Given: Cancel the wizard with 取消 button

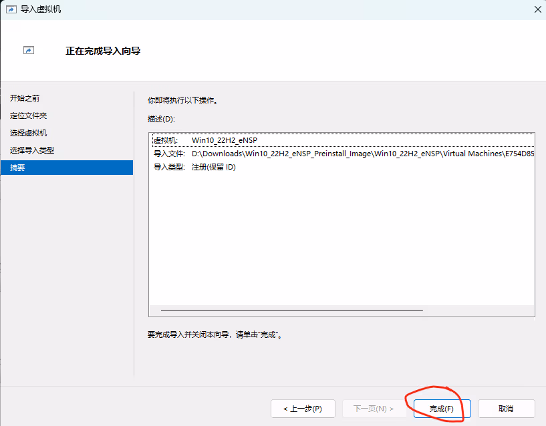Looking at the screenshot, I should [x=506, y=409].
